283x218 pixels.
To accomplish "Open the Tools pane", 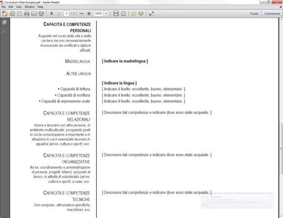I will pos(254,14).
